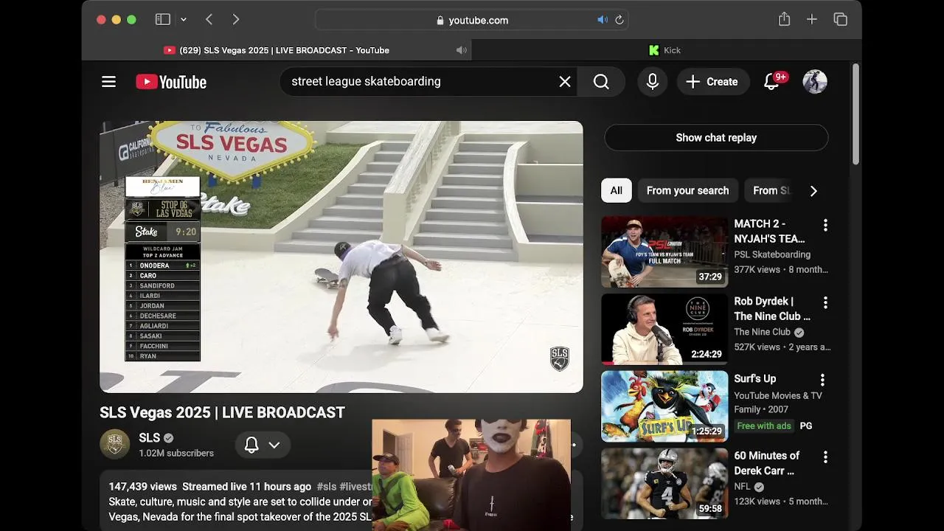Open options menu for Rob Dyrdek video
944x531 pixels.
[x=825, y=302]
